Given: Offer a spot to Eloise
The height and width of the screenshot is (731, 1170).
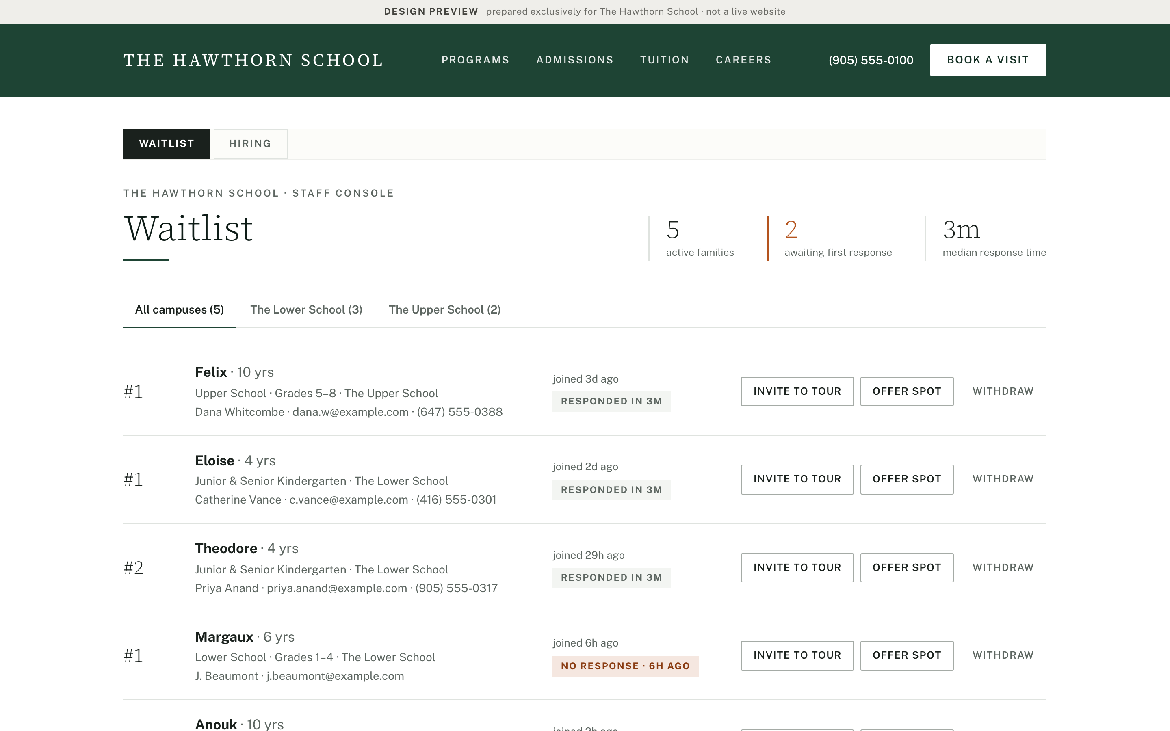Looking at the screenshot, I should click(907, 479).
